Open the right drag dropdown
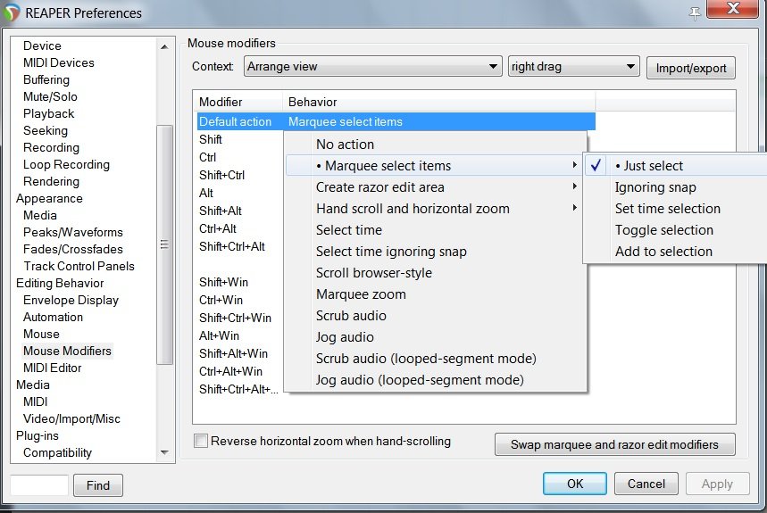The height and width of the screenshot is (513, 767). pyautogui.click(x=574, y=66)
